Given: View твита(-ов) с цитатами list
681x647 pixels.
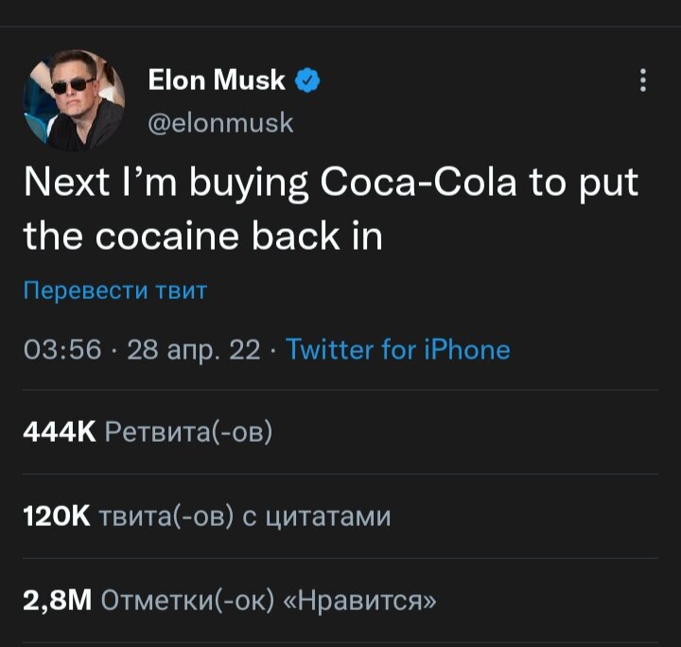Looking at the screenshot, I should [244, 516].
